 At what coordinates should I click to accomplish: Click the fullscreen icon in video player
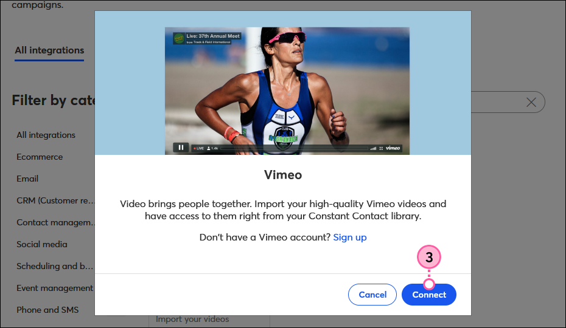click(x=381, y=148)
